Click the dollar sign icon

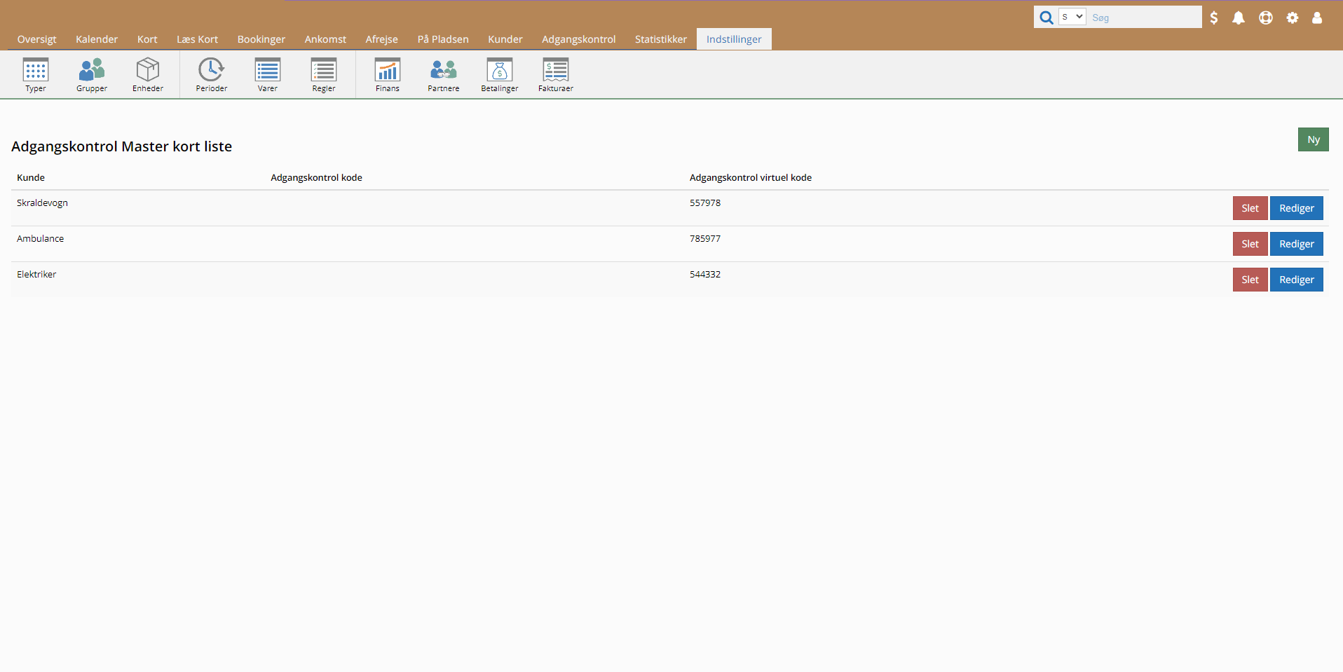coord(1214,18)
